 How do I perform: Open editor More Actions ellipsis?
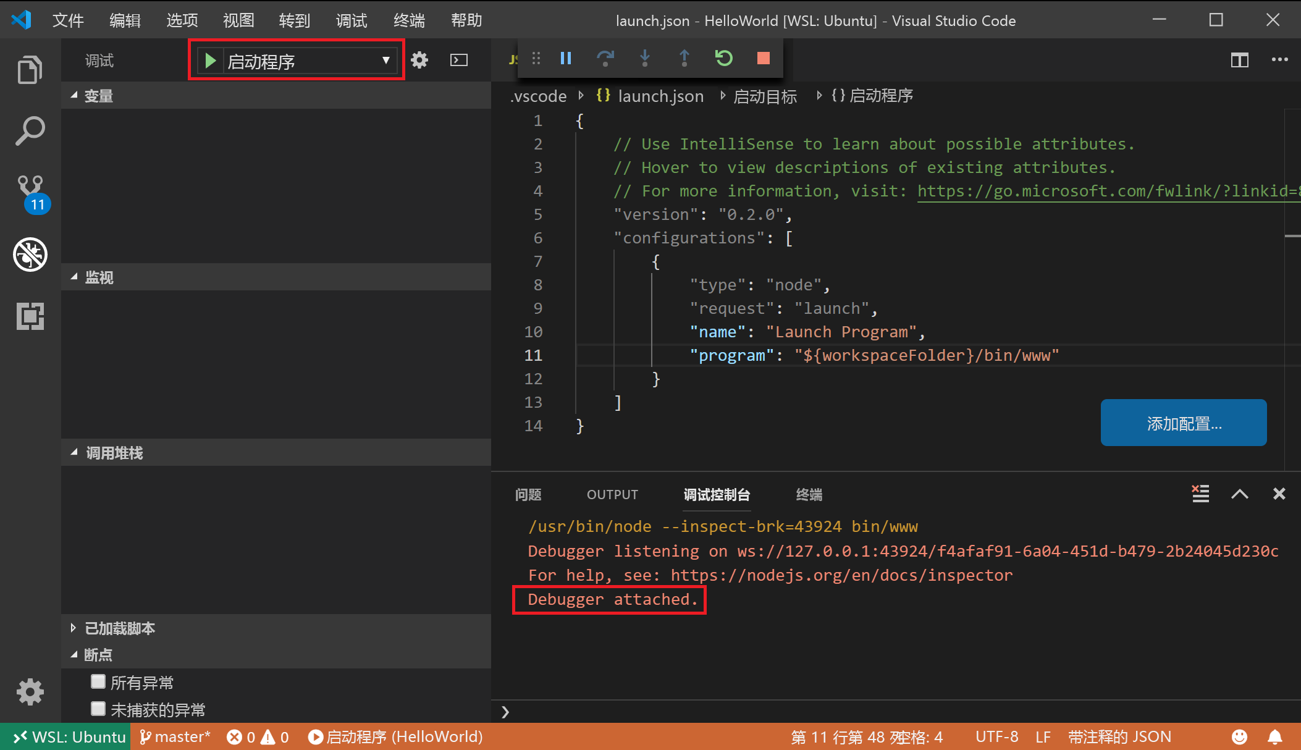coord(1279,60)
